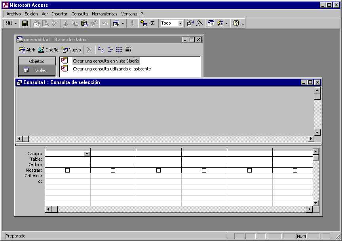This screenshot has height=241, width=342.
Task: Click the Properties icon in toolbar
Action: tap(190, 23)
